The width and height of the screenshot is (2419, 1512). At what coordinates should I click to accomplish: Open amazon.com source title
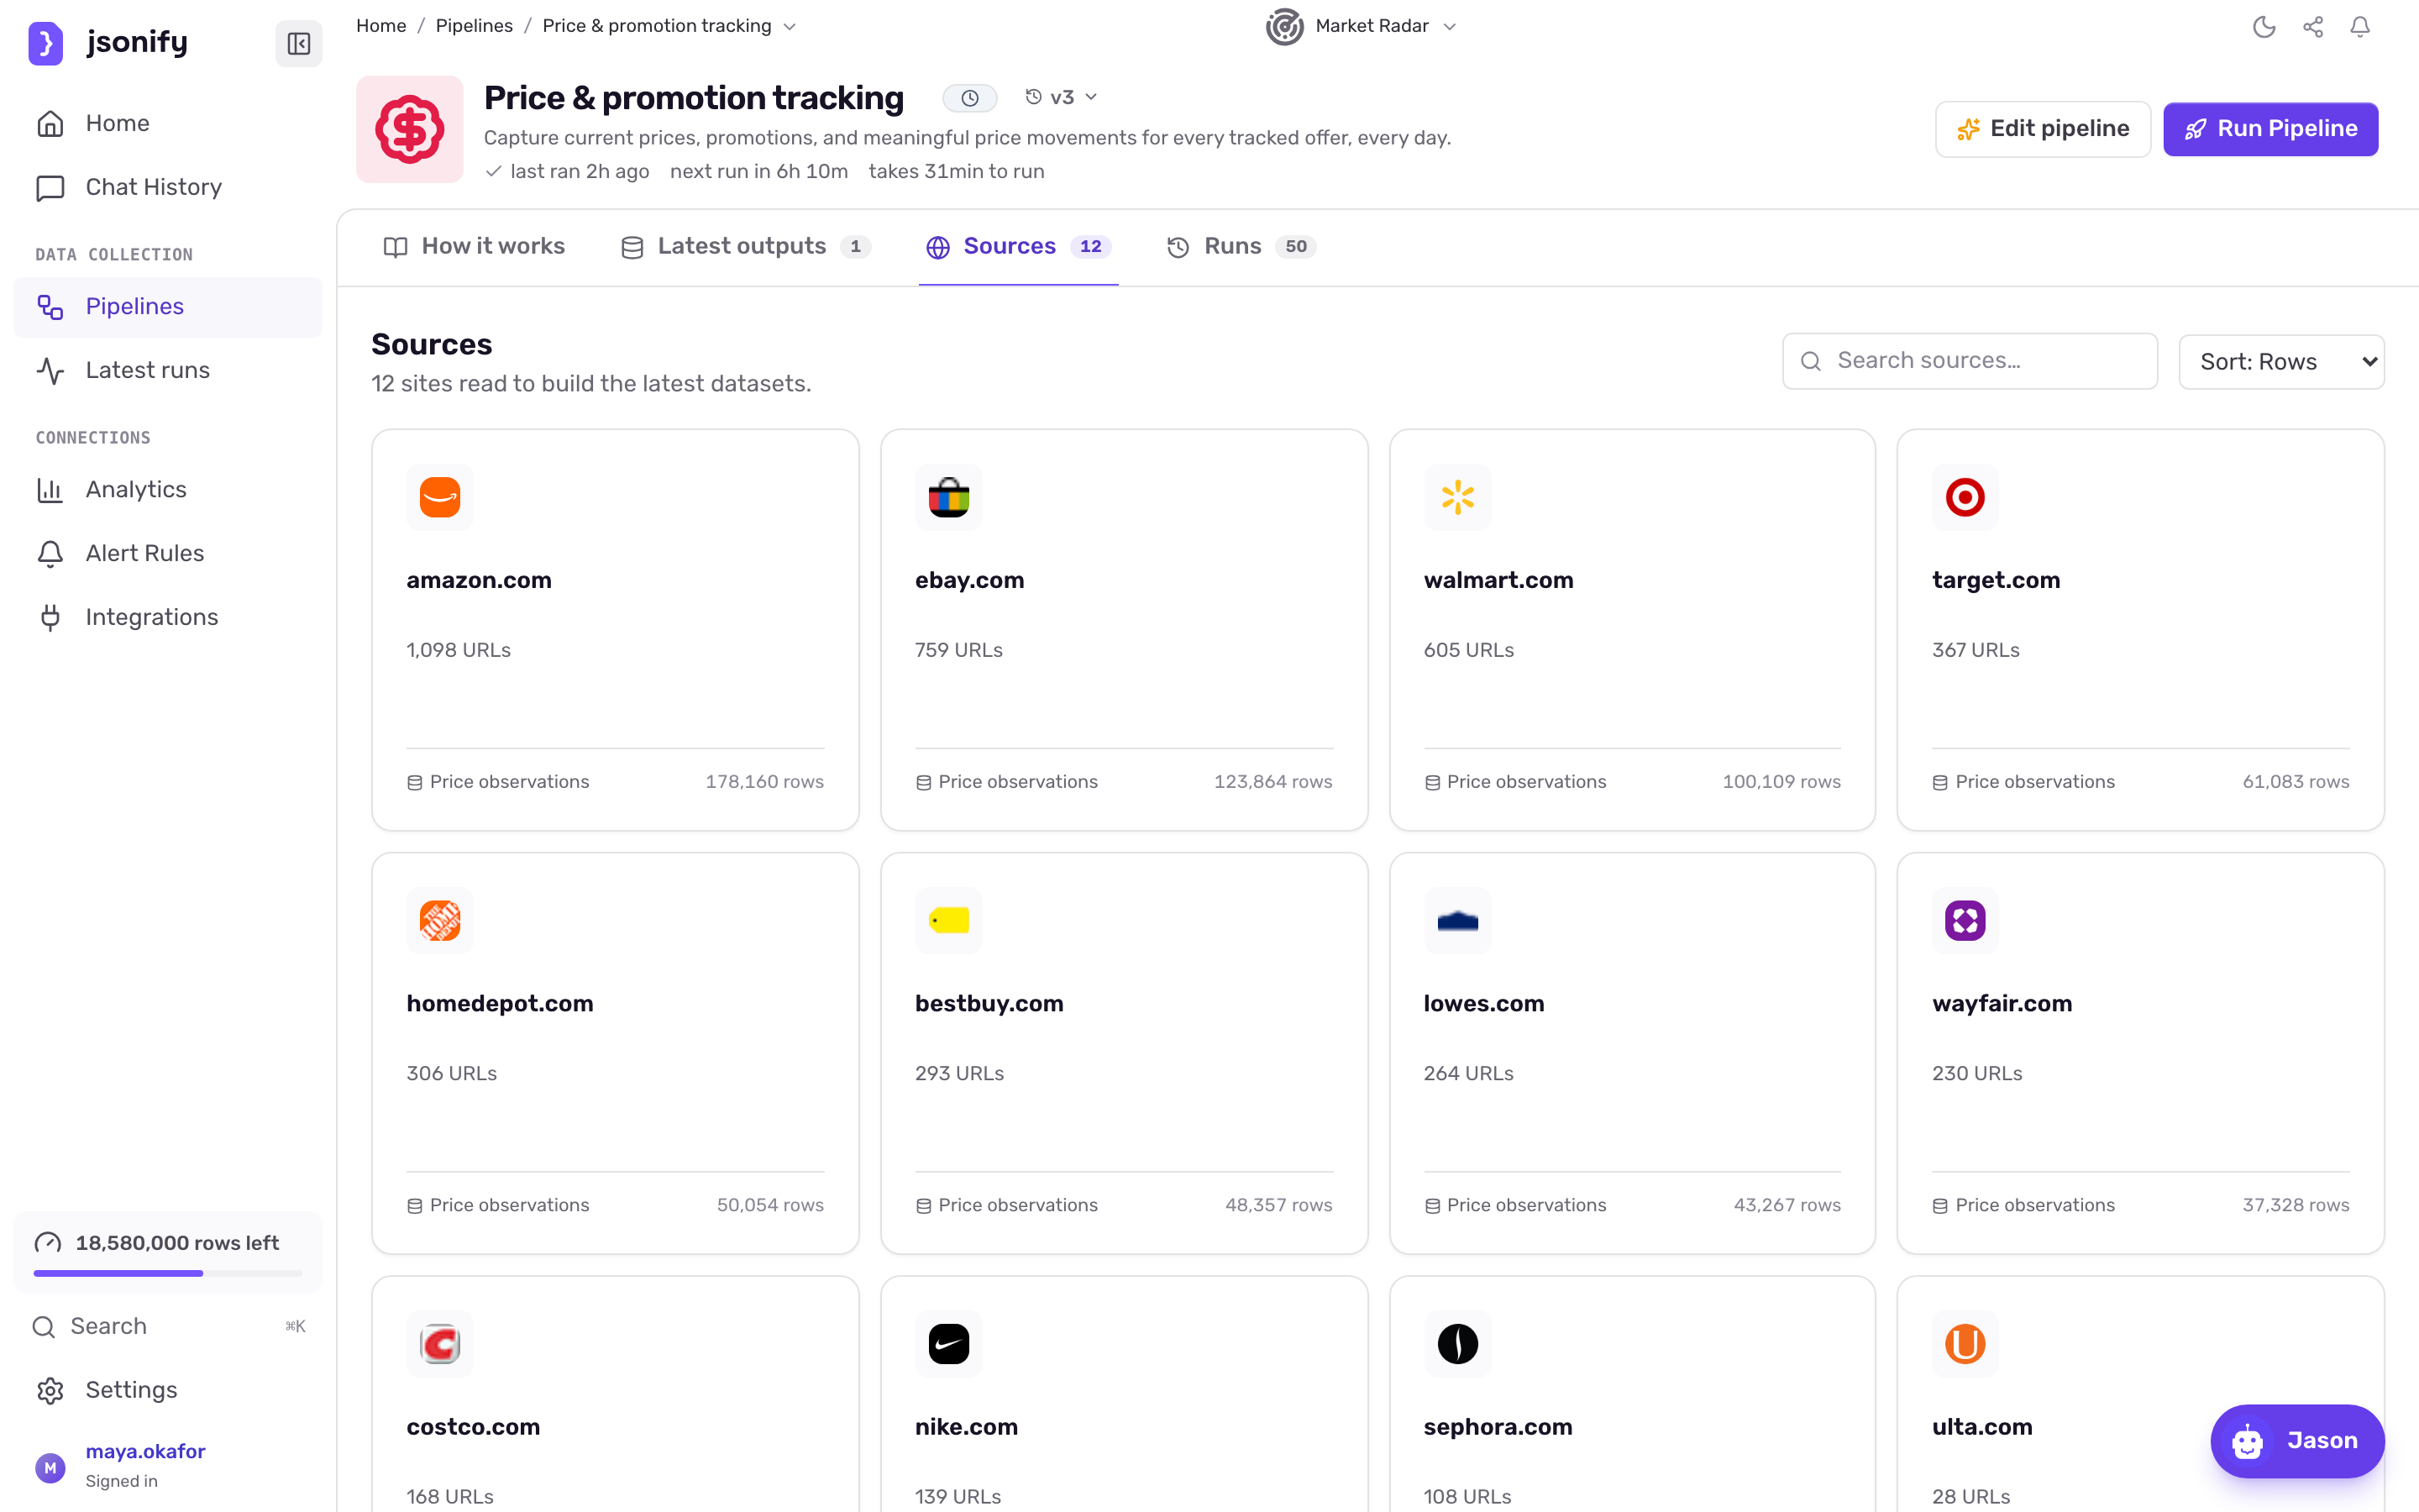click(x=479, y=580)
